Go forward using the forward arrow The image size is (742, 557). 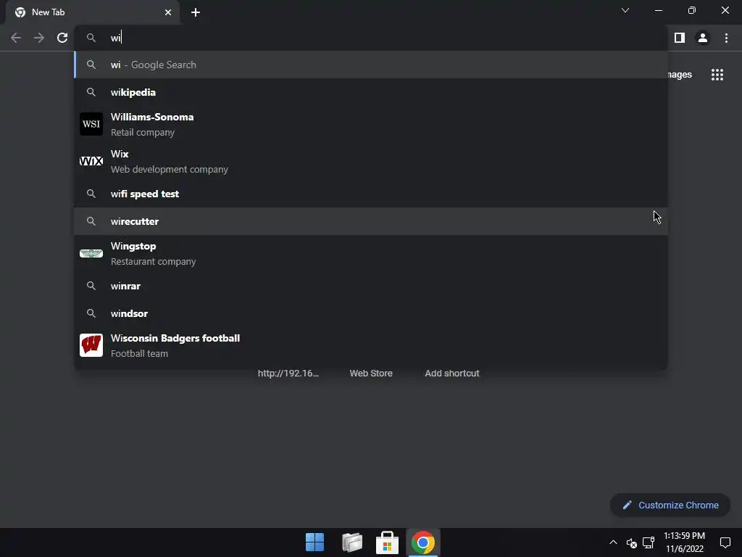pyautogui.click(x=39, y=38)
